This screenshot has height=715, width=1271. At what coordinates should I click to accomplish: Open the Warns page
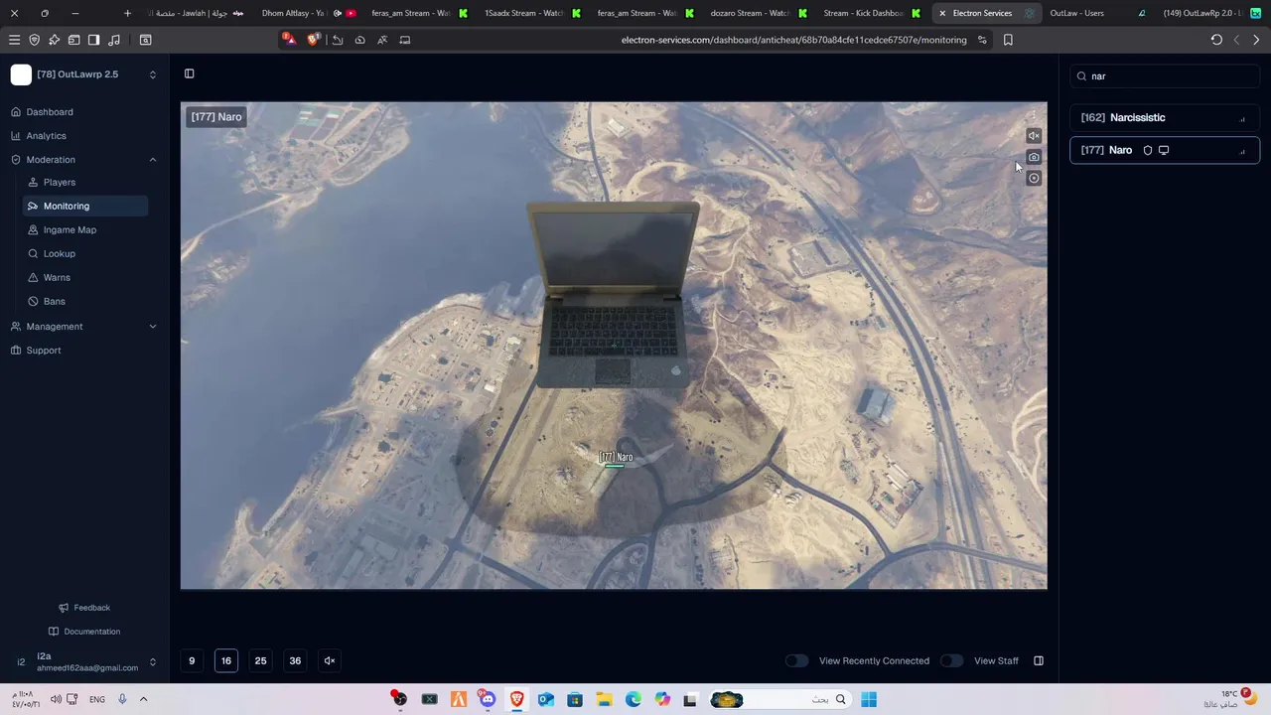click(x=85, y=277)
